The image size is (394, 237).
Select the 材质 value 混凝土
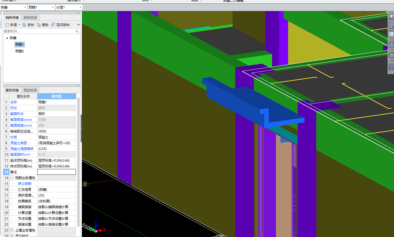tap(57, 137)
